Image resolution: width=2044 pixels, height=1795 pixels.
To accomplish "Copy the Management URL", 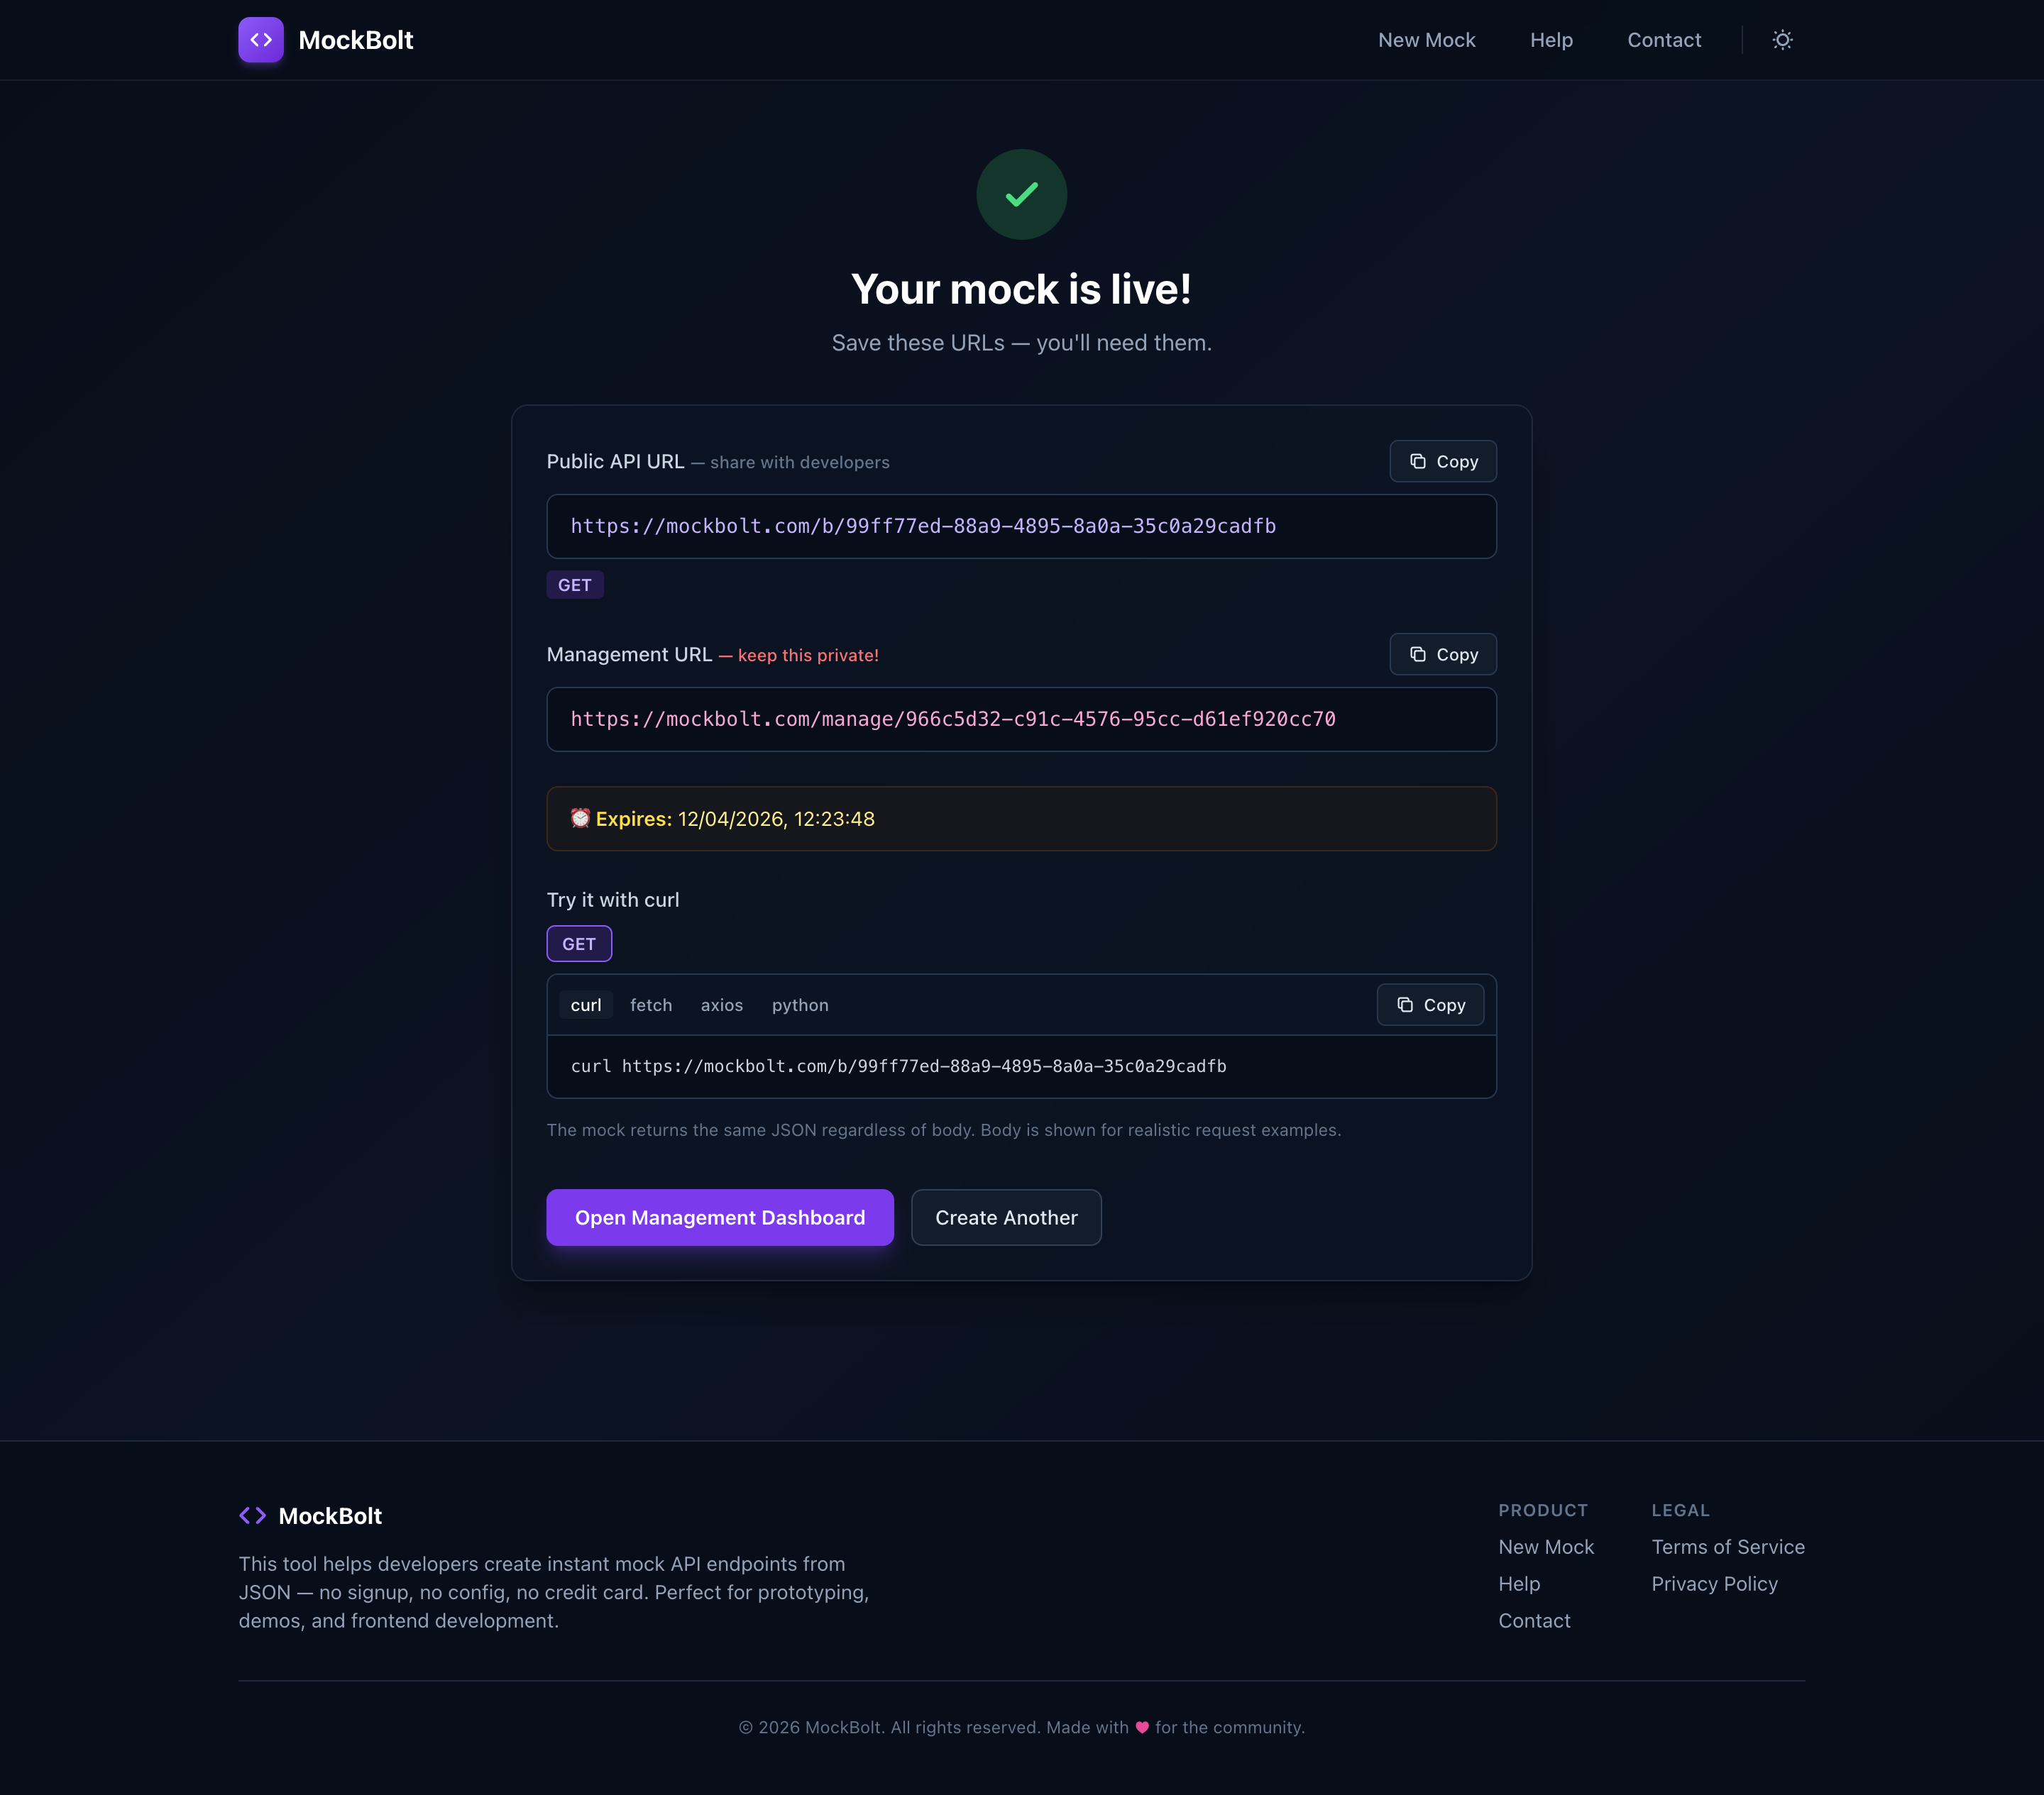I will (1443, 655).
